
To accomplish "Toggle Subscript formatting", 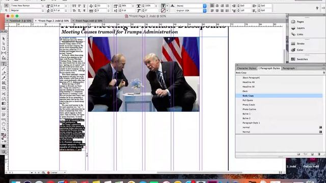I will tap(79, 10).
